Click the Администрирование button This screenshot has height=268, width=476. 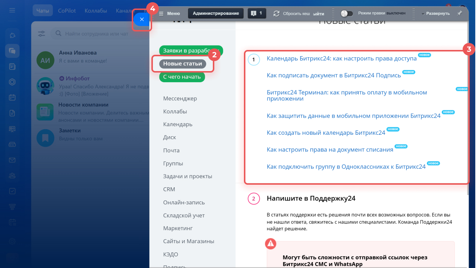[216, 13]
